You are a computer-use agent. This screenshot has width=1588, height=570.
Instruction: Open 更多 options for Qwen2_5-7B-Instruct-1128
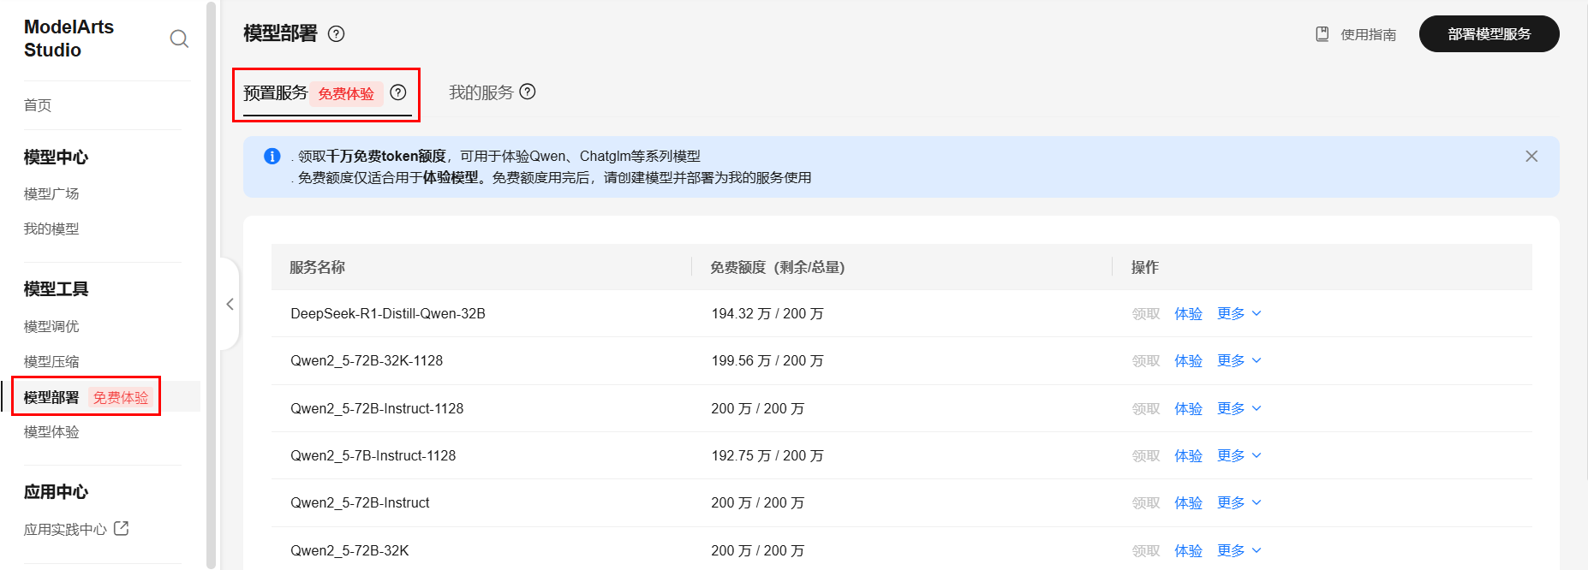click(1239, 456)
